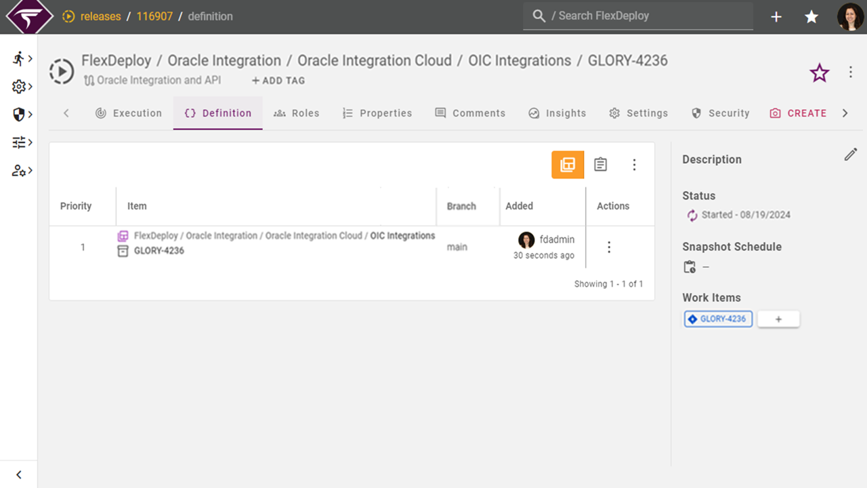
Task: Open the user profile avatar
Action: coord(850,17)
